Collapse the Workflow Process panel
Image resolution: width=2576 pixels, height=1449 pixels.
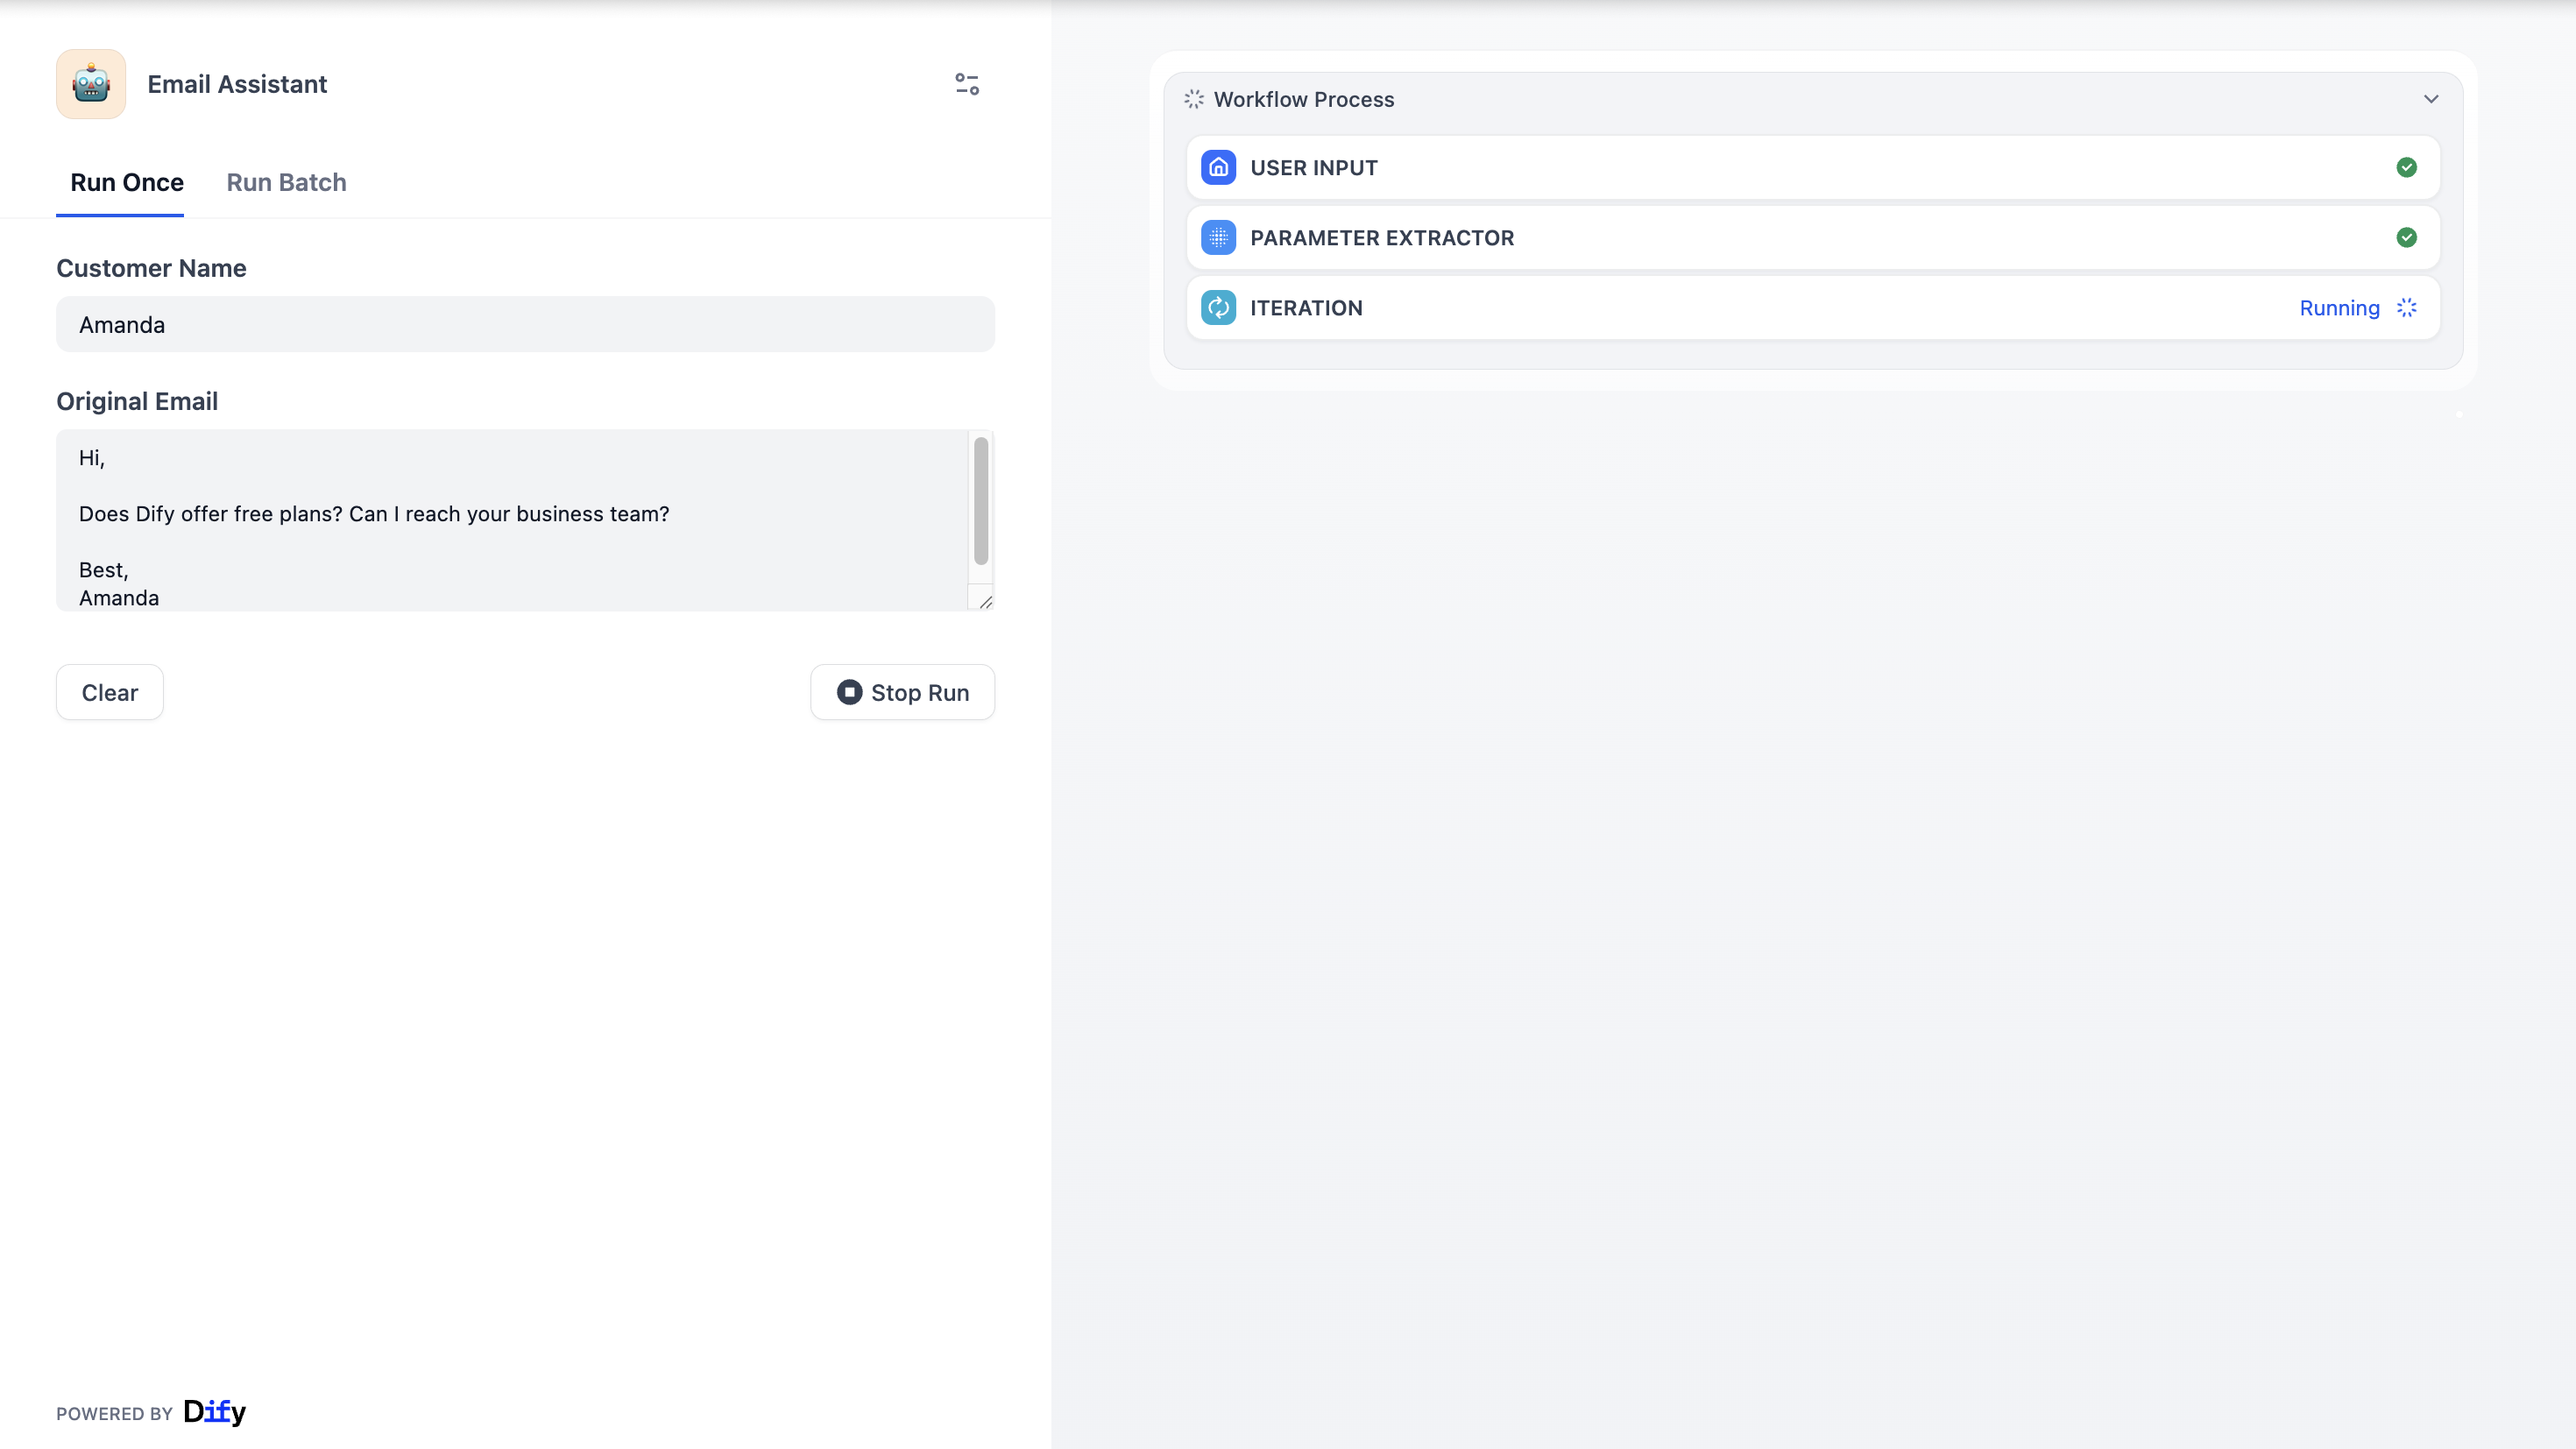[x=2431, y=99]
